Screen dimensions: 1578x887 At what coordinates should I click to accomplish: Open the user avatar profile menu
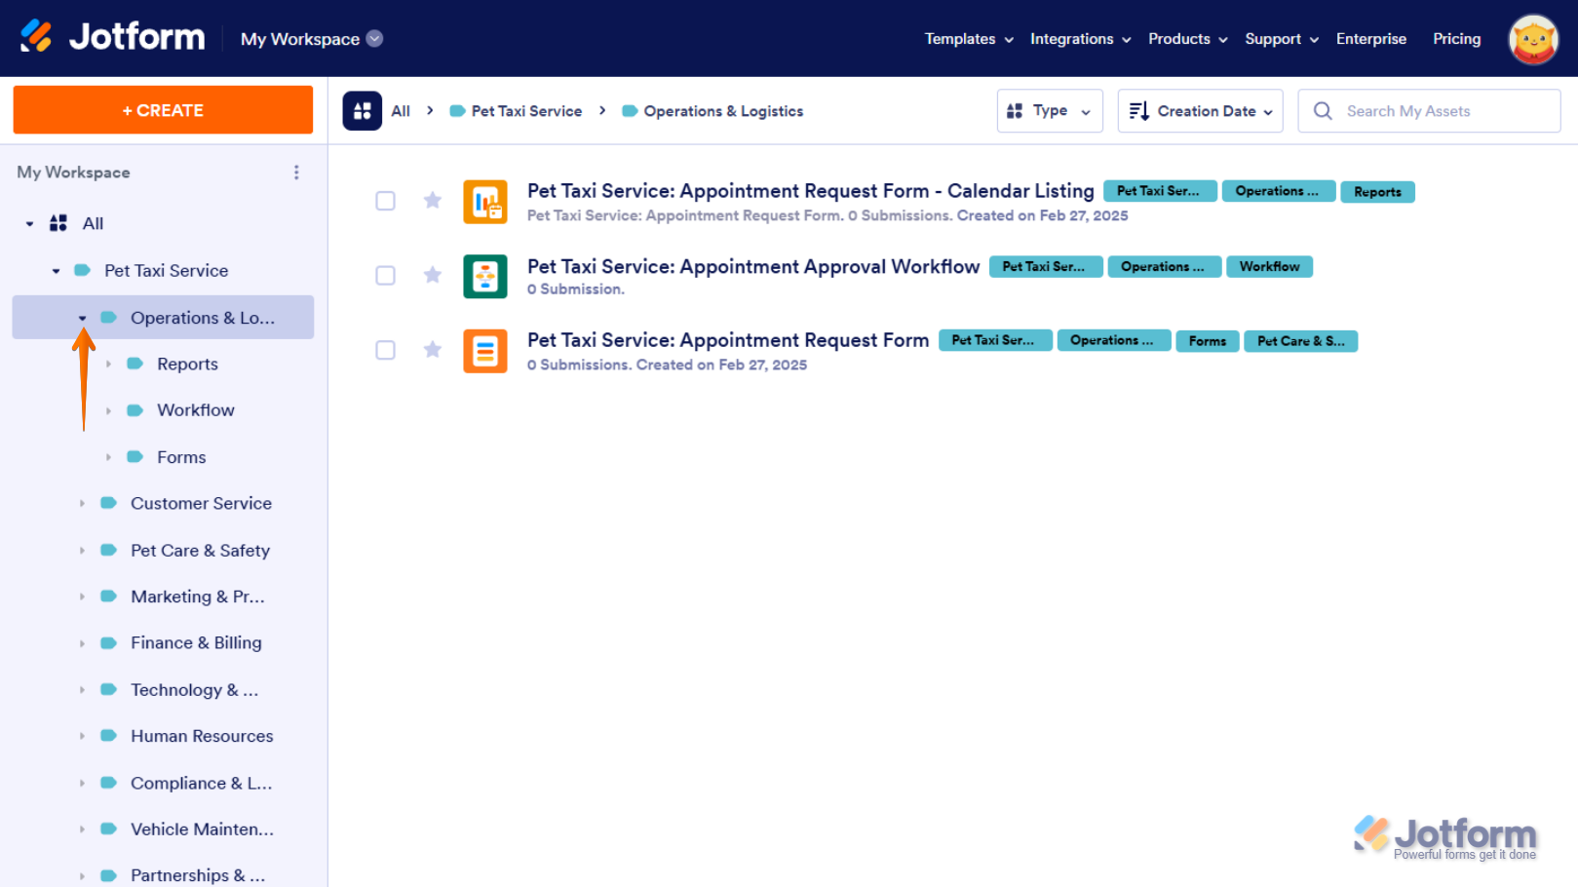pos(1532,39)
